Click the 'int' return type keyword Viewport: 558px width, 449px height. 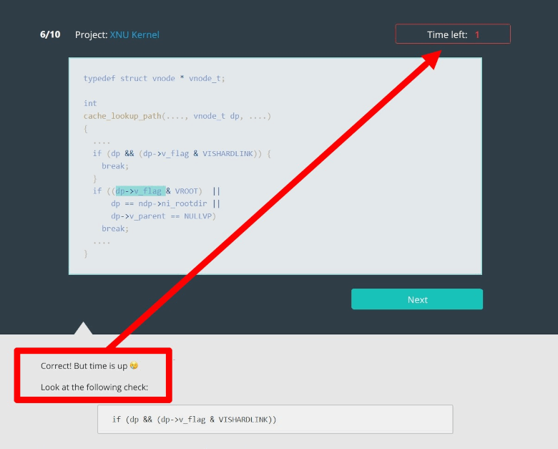(x=90, y=103)
